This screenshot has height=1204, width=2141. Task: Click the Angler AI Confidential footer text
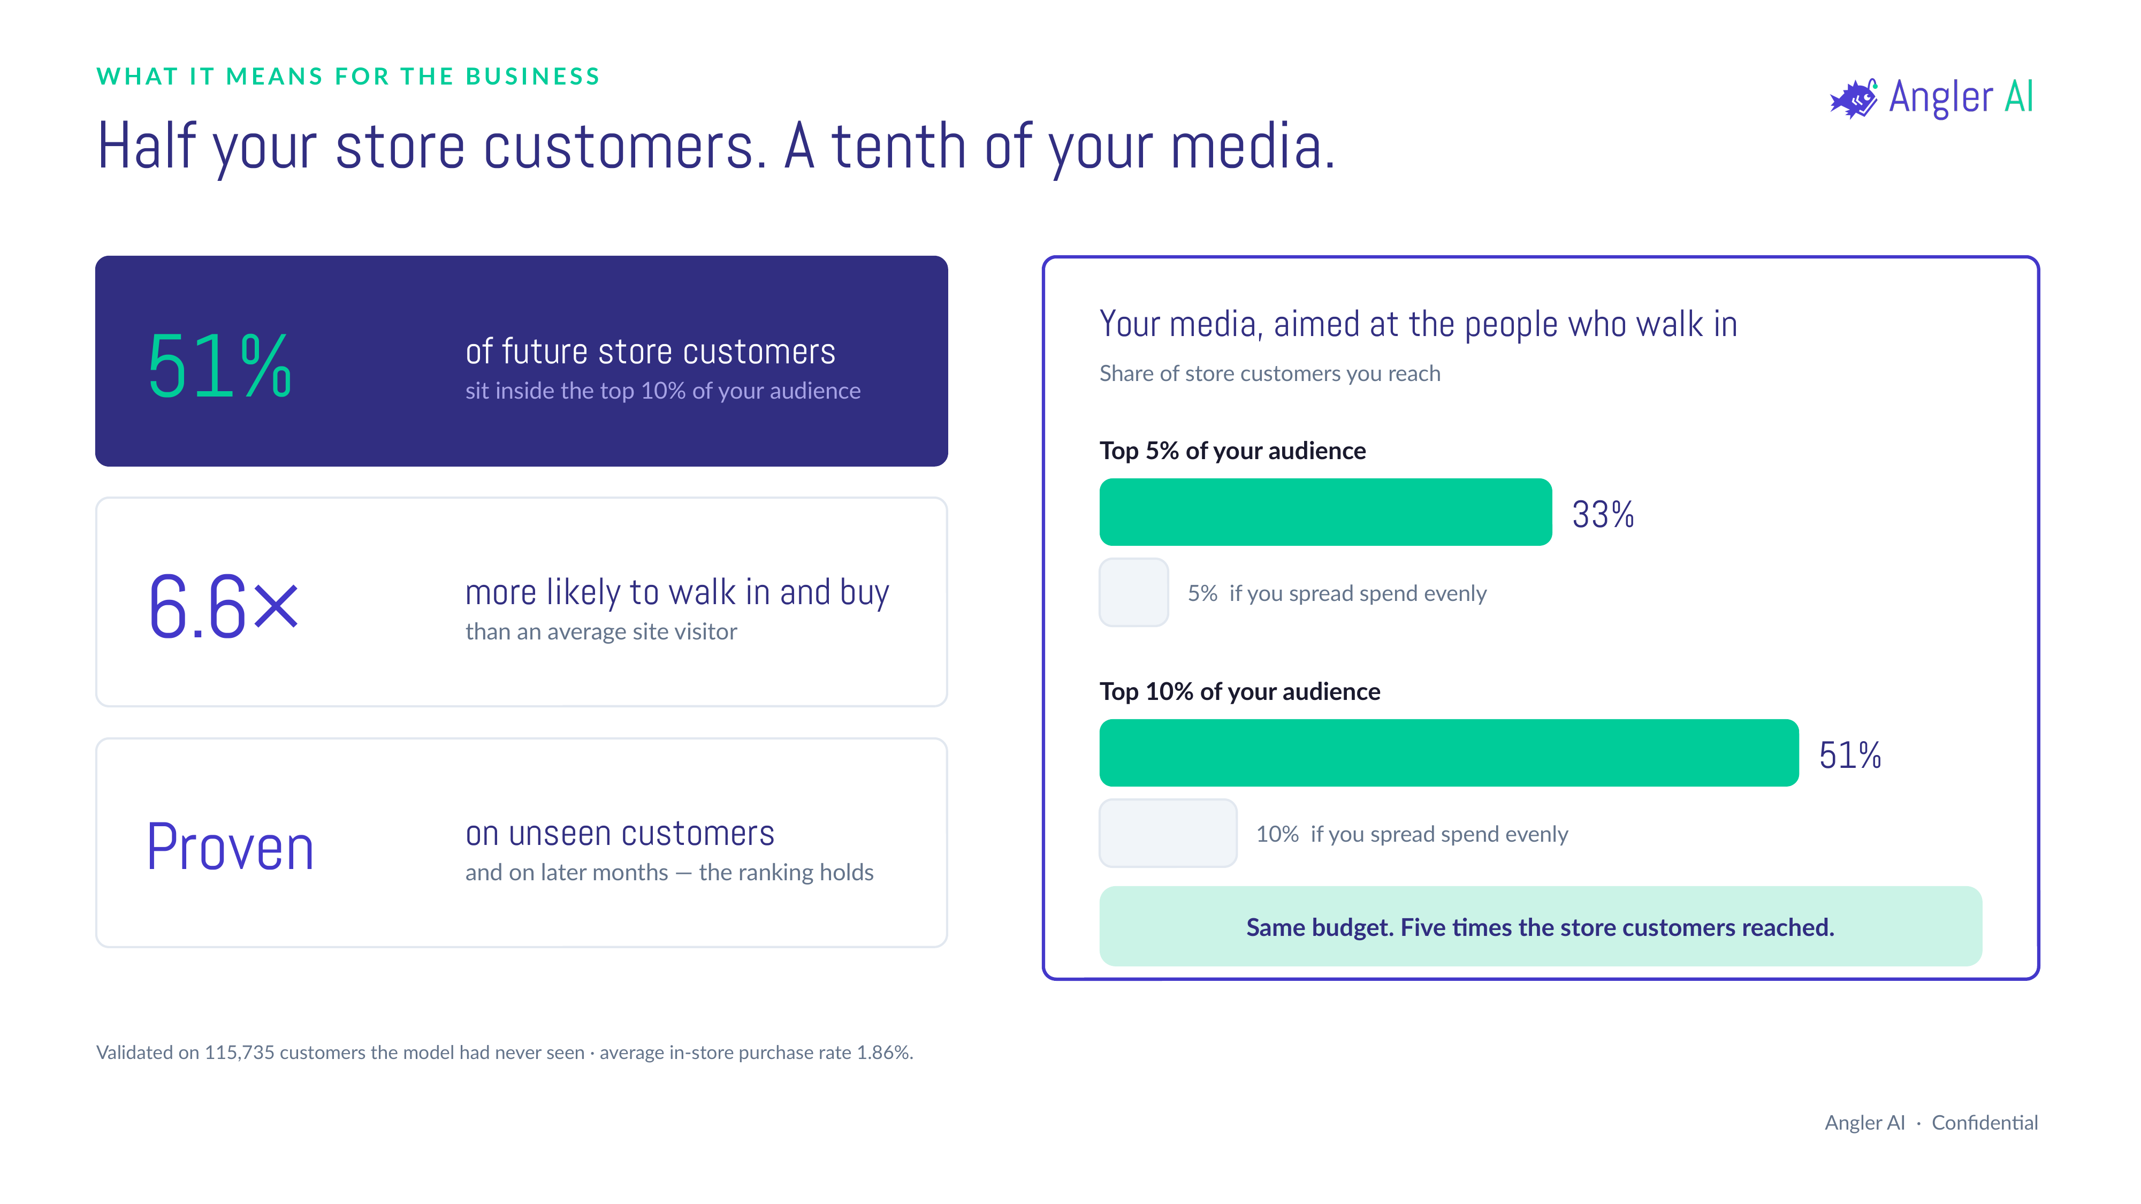tap(1931, 1123)
